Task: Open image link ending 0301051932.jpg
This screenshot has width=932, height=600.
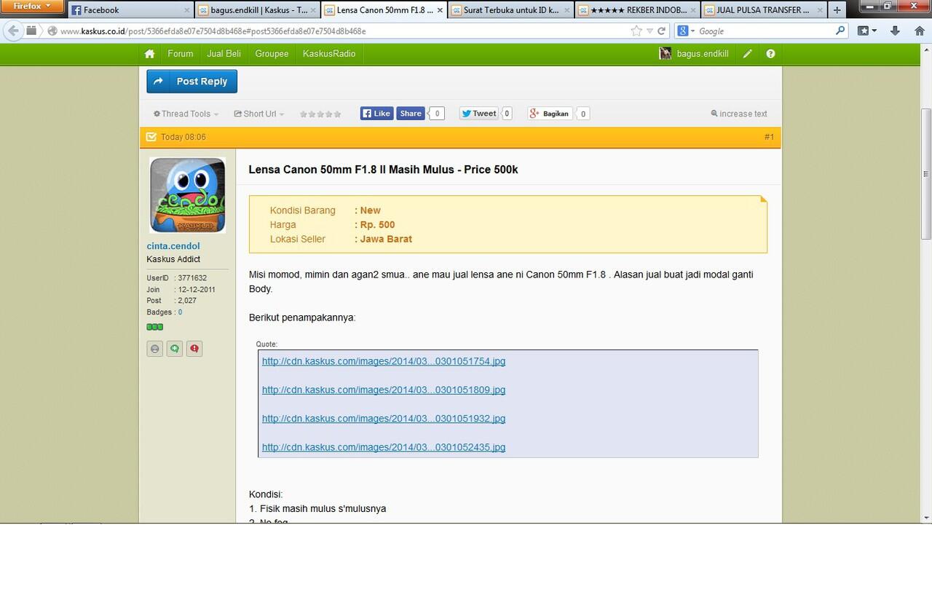Action: (384, 419)
